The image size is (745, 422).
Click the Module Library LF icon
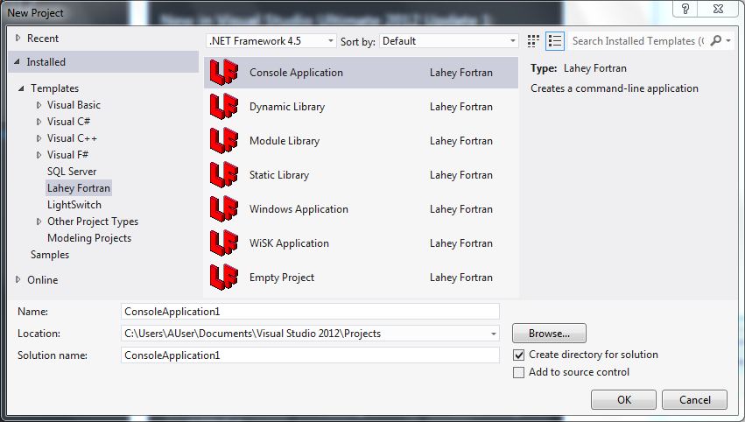click(224, 141)
